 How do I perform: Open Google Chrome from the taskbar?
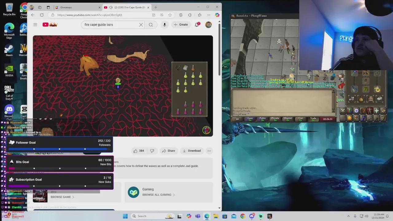click(243, 216)
